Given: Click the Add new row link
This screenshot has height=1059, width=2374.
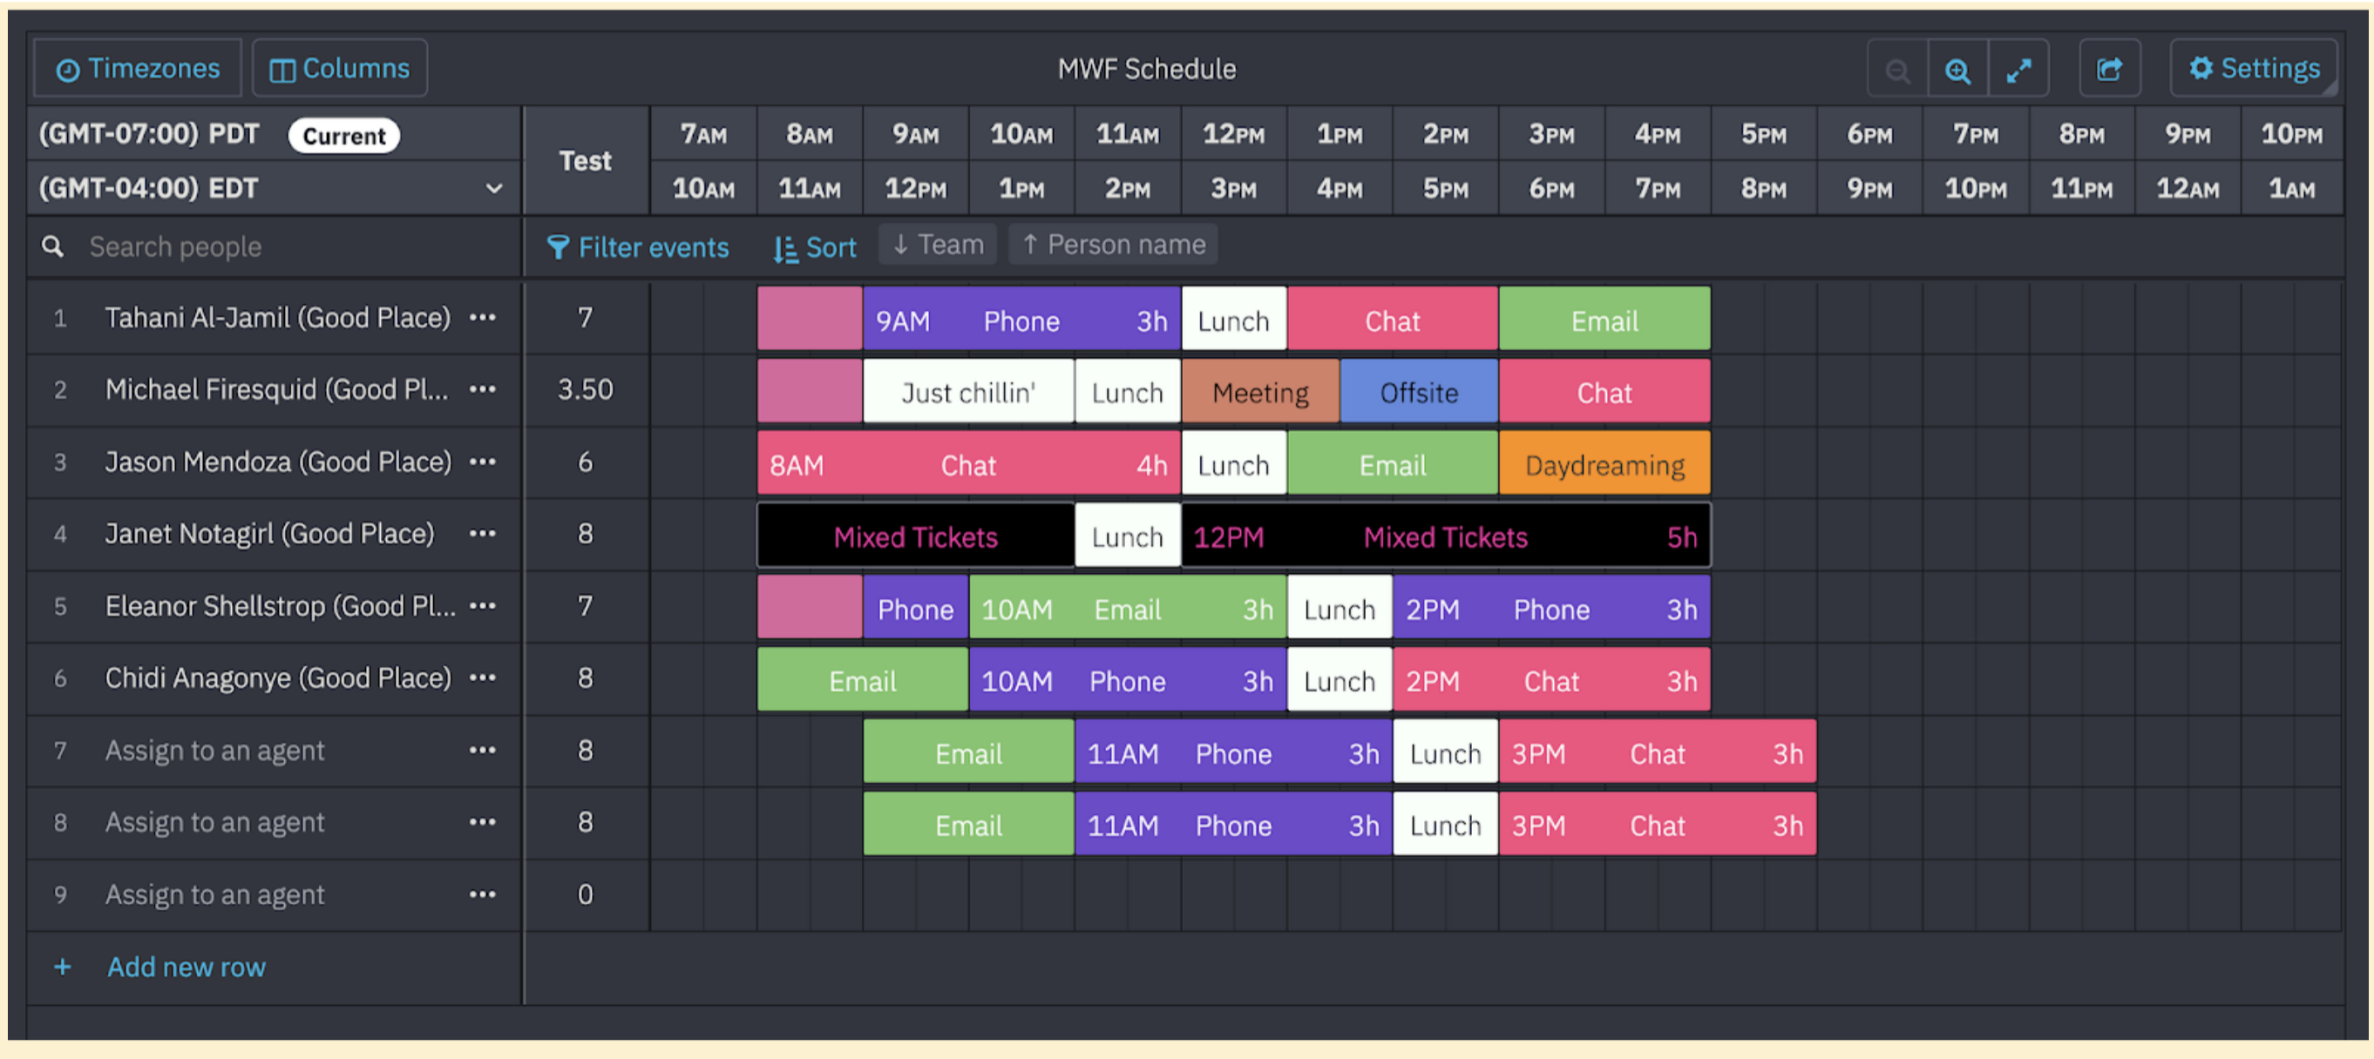Looking at the screenshot, I should [186, 966].
